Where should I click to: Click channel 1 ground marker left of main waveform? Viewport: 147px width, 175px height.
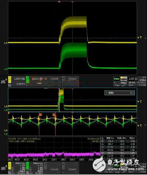(x=6, y=43)
